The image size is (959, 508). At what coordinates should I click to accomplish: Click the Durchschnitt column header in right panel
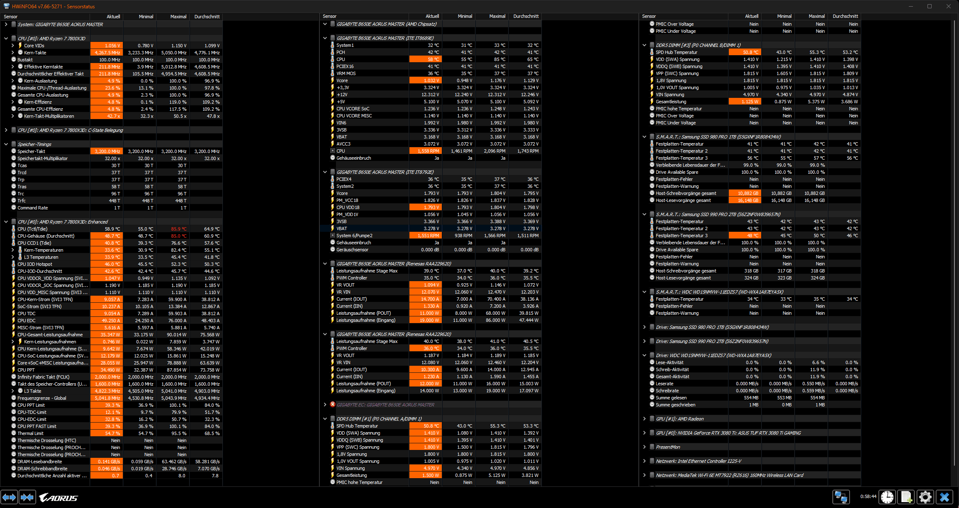click(845, 16)
